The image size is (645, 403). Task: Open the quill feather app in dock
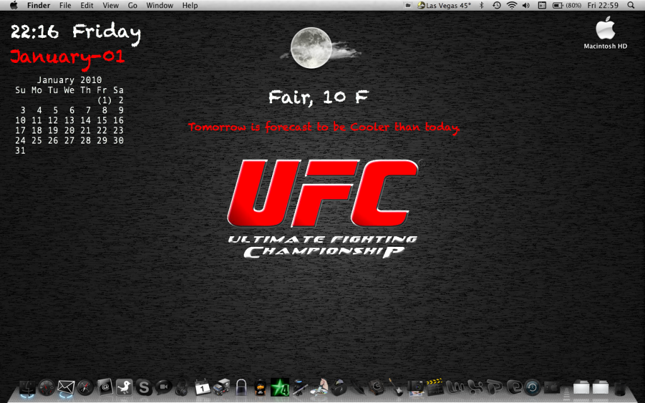pyautogui.click(x=358, y=387)
